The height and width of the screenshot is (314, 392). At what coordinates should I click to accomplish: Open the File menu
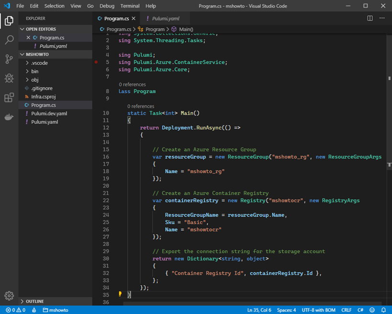(x=20, y=6)
